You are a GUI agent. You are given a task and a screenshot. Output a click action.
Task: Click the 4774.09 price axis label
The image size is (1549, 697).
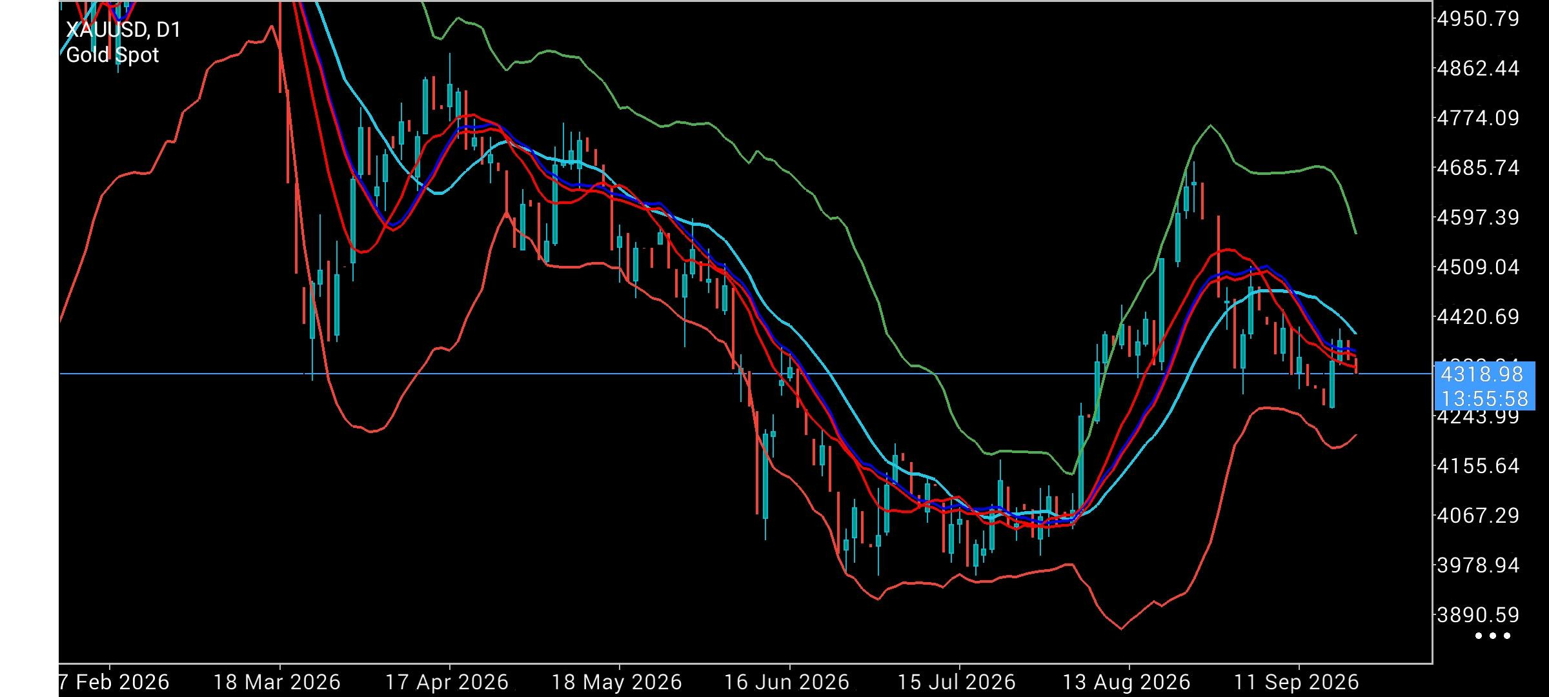pos(1478,118)
